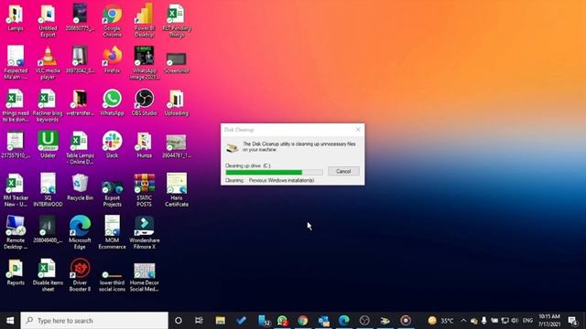Screen dimensions: 586x329
Task: Select 'RM Tracker New' Excel file
Action: coord(16,190)
